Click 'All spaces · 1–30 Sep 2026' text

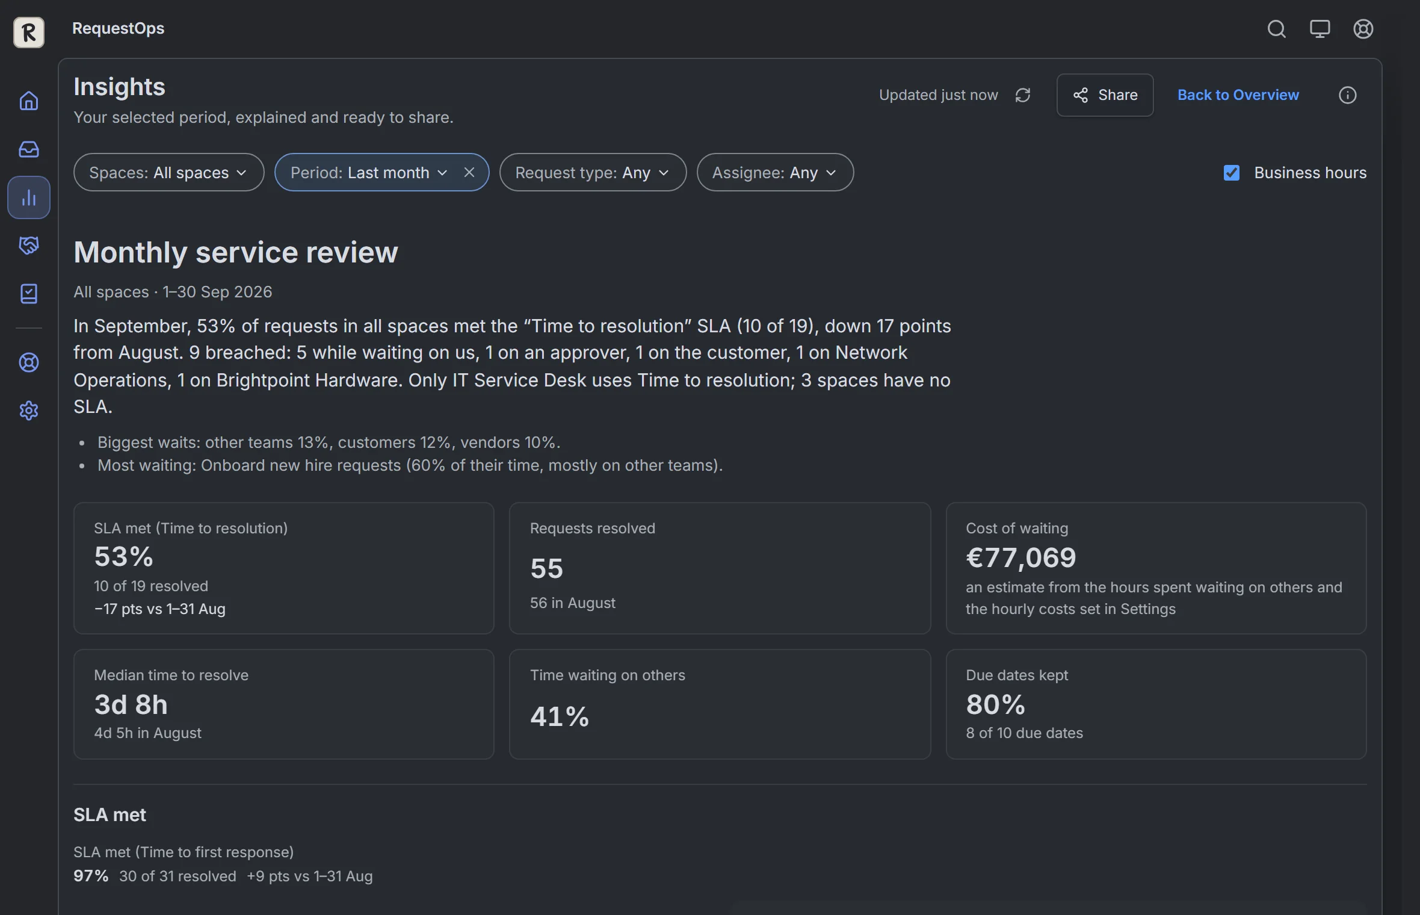click(x=173, y=292)
